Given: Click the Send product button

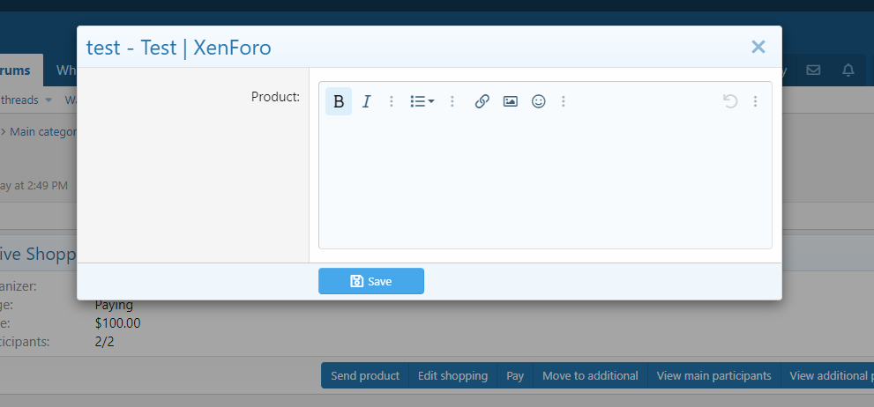Looking at the screenshot, I should point(365,375).
